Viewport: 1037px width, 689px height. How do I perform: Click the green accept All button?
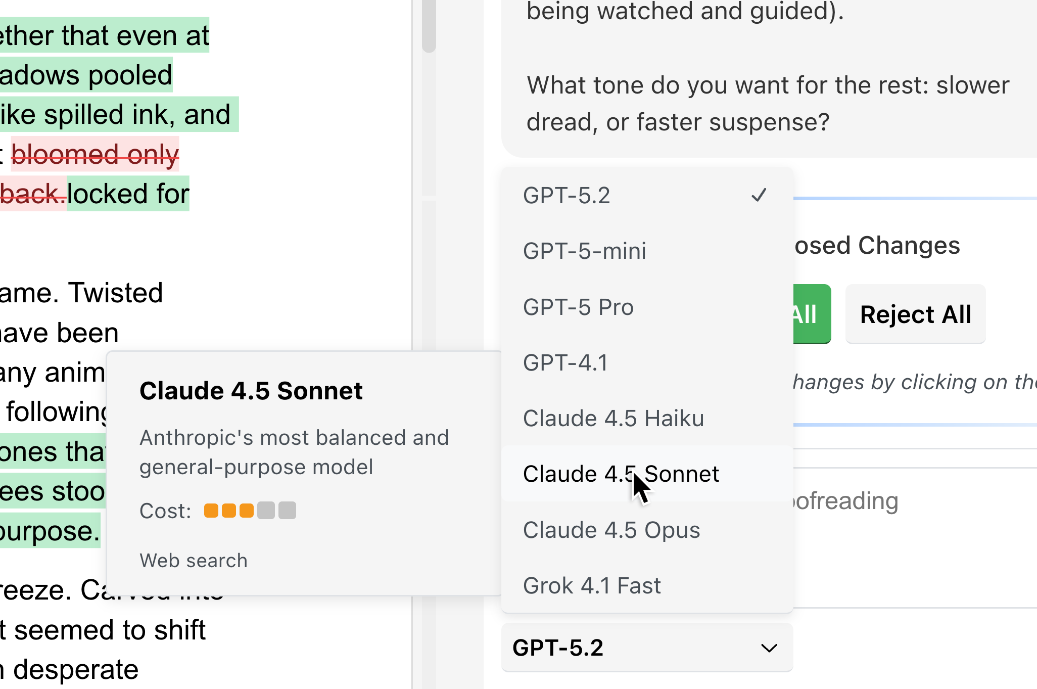(x=810, y=314)
